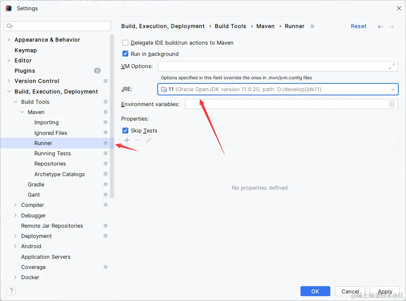Screen dimensions: 406x301
Task: Click project-level icon on Deployment row
Action: tap(106, 236)
